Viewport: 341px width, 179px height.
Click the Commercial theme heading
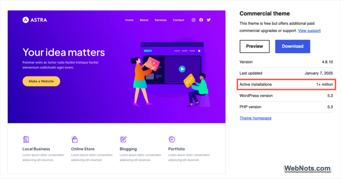265,14
